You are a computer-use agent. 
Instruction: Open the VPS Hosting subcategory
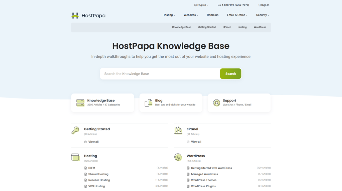tap(97, 186)
